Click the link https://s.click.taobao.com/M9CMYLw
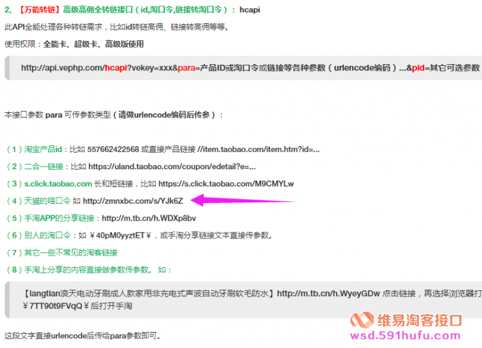This screenshot has height=348, width=482. pos(226,184)
